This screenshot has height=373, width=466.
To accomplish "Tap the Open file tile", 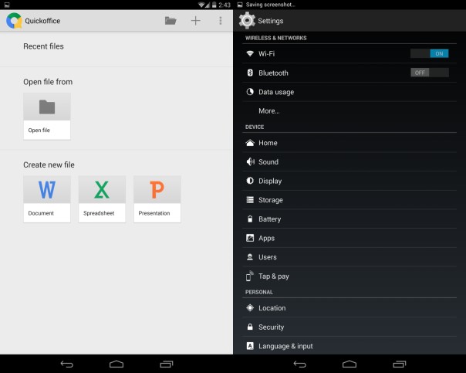I will coord(47,116).
